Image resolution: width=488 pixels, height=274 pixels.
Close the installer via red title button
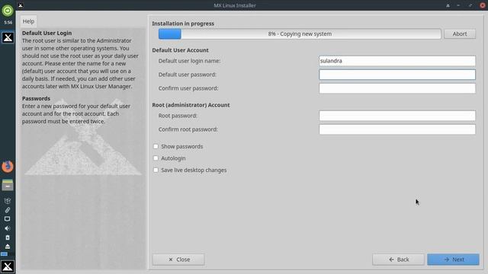(483, 5)
